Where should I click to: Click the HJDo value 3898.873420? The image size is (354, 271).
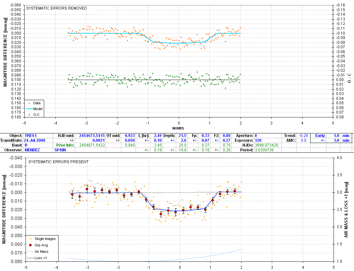tap(266, 145)
